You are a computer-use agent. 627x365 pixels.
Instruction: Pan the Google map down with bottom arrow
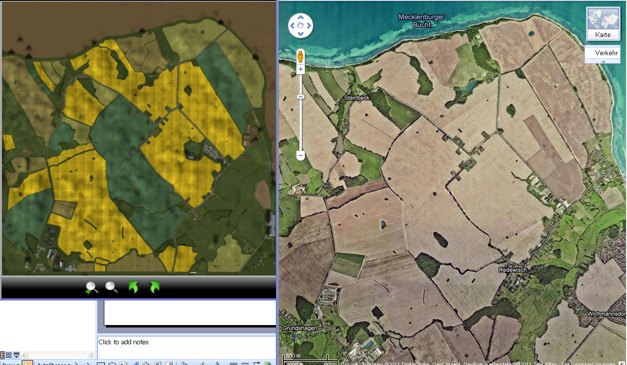(x=301, y=34)
